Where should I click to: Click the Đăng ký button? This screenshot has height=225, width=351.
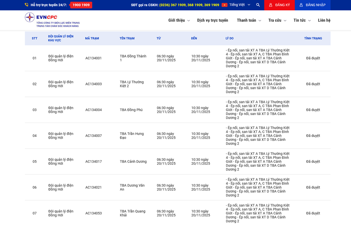279,5
